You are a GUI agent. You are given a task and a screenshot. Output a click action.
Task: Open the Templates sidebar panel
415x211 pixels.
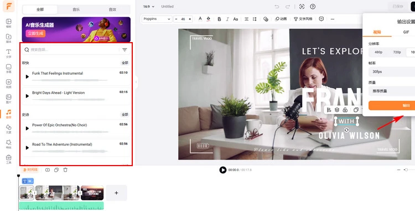click(x=8, y=23)
